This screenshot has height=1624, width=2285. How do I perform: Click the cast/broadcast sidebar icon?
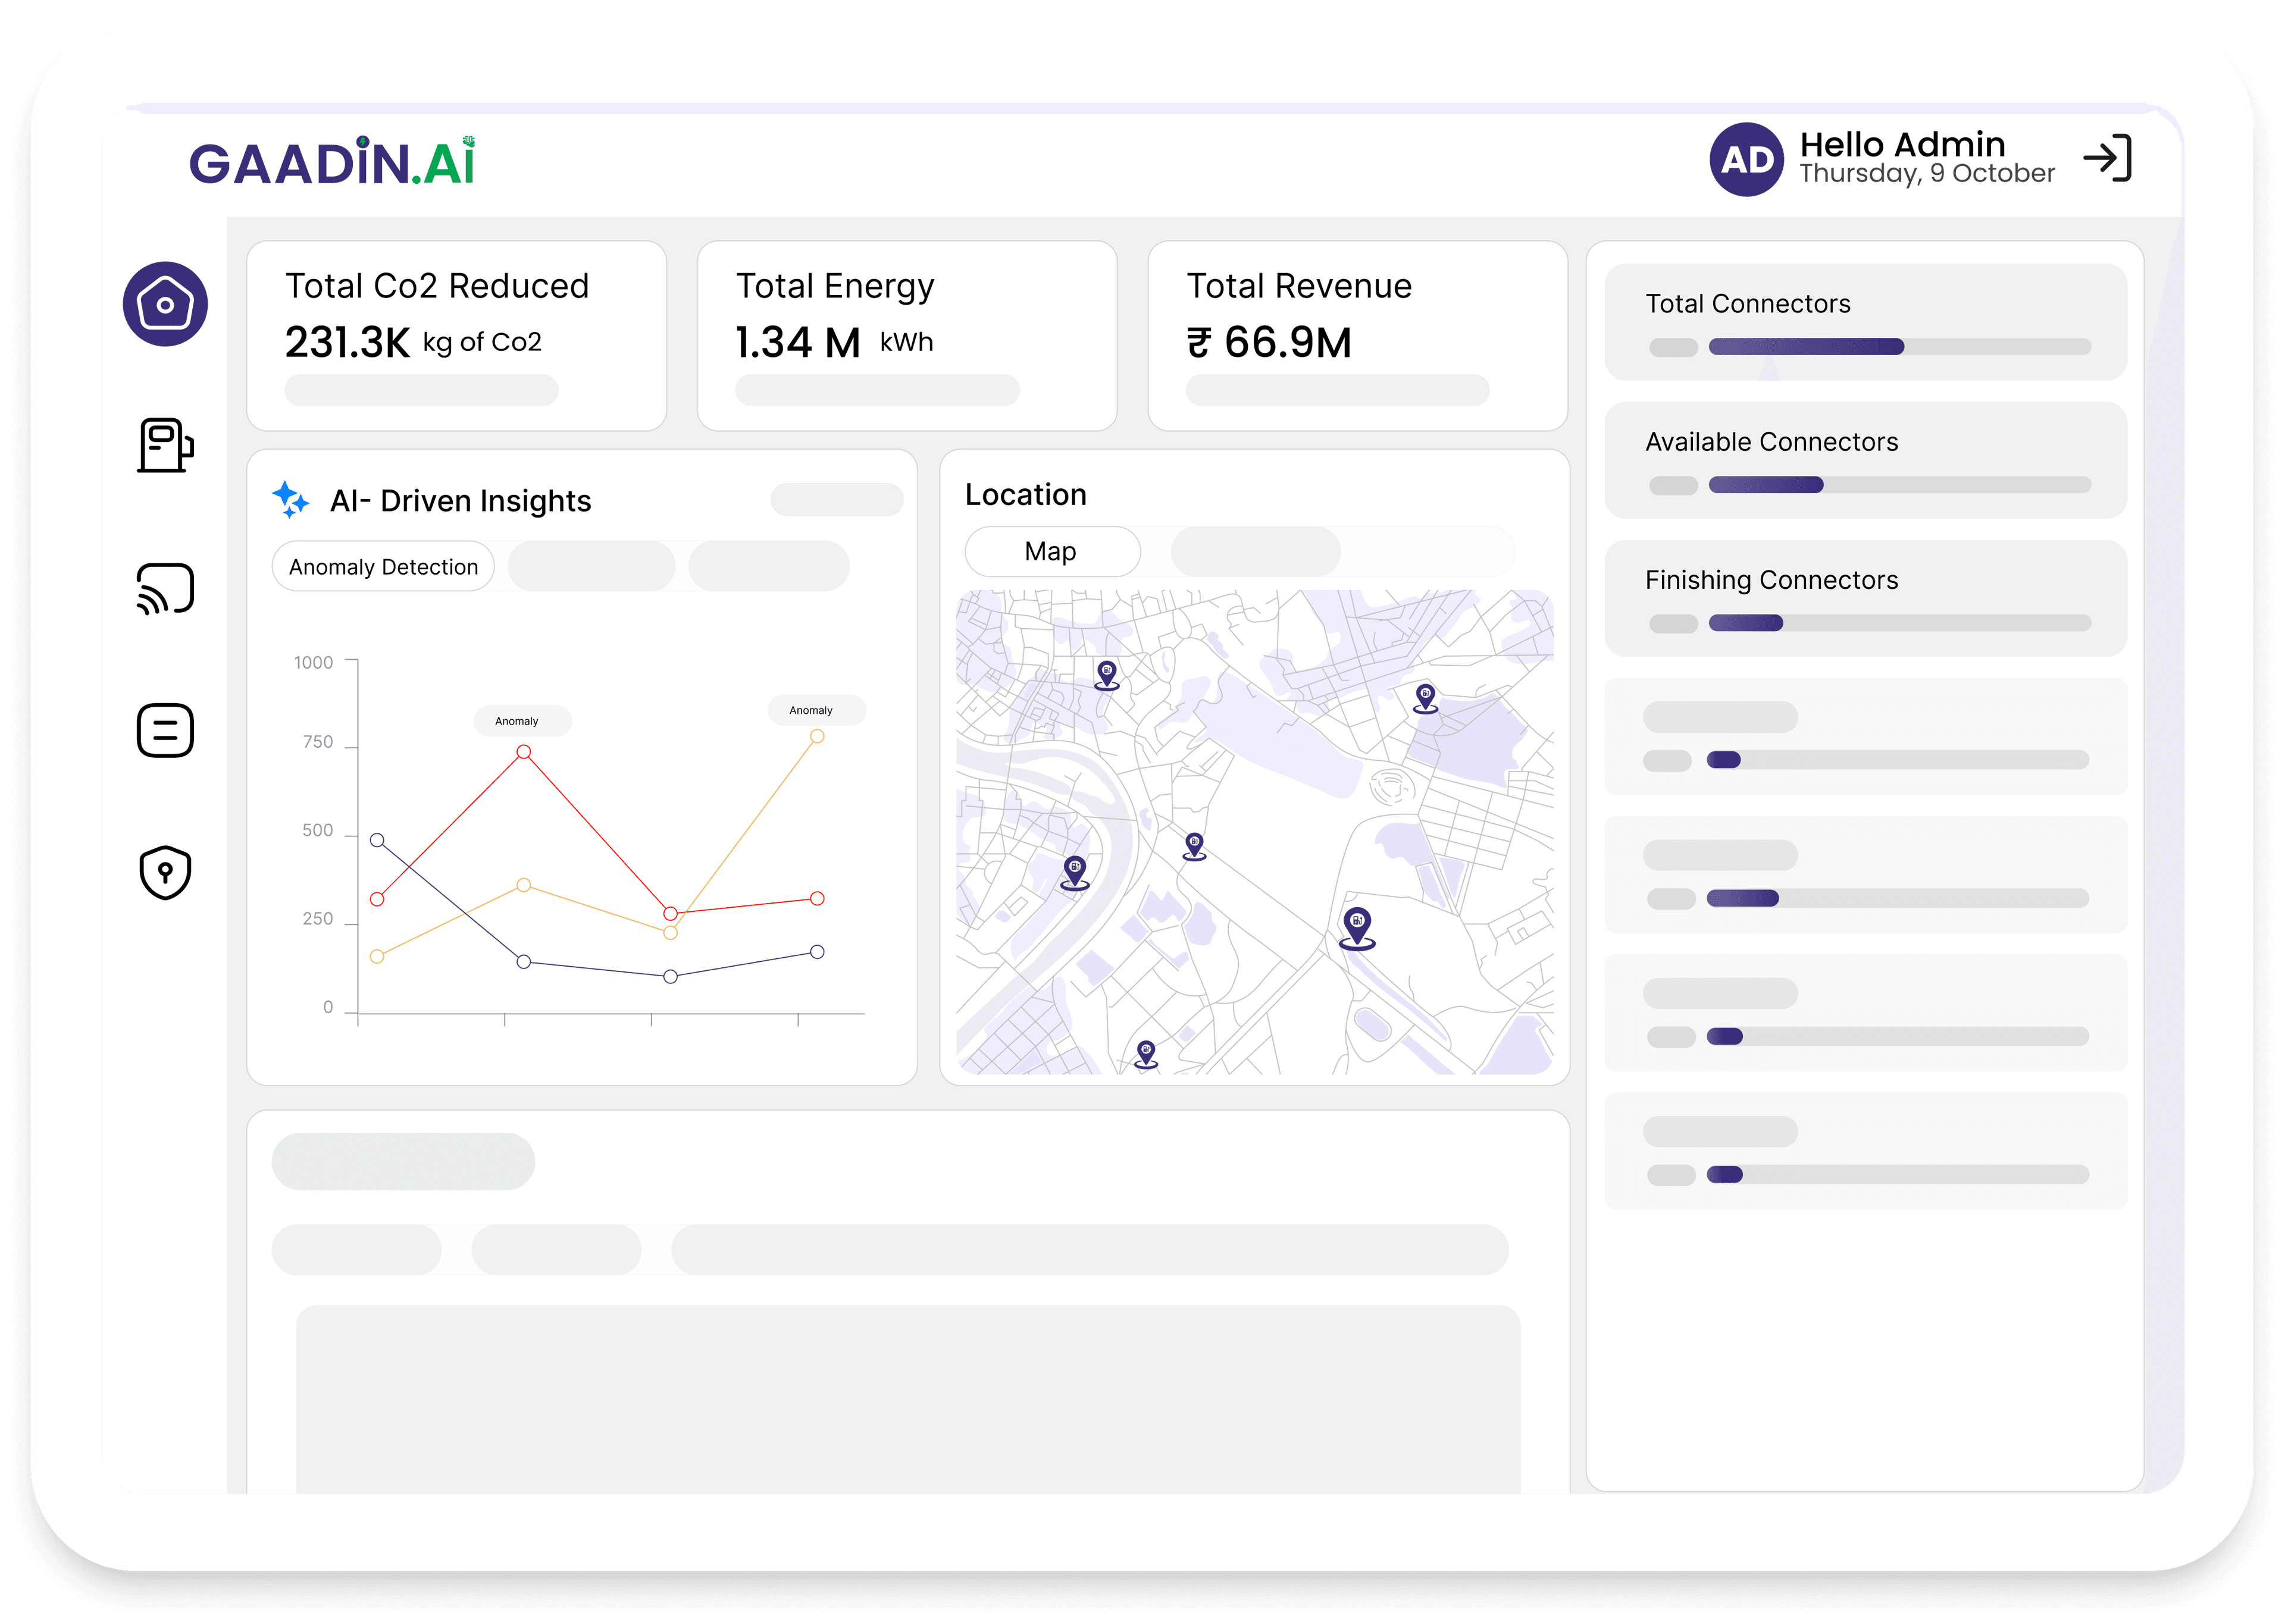pyautogui.click(x=165, y=588)
